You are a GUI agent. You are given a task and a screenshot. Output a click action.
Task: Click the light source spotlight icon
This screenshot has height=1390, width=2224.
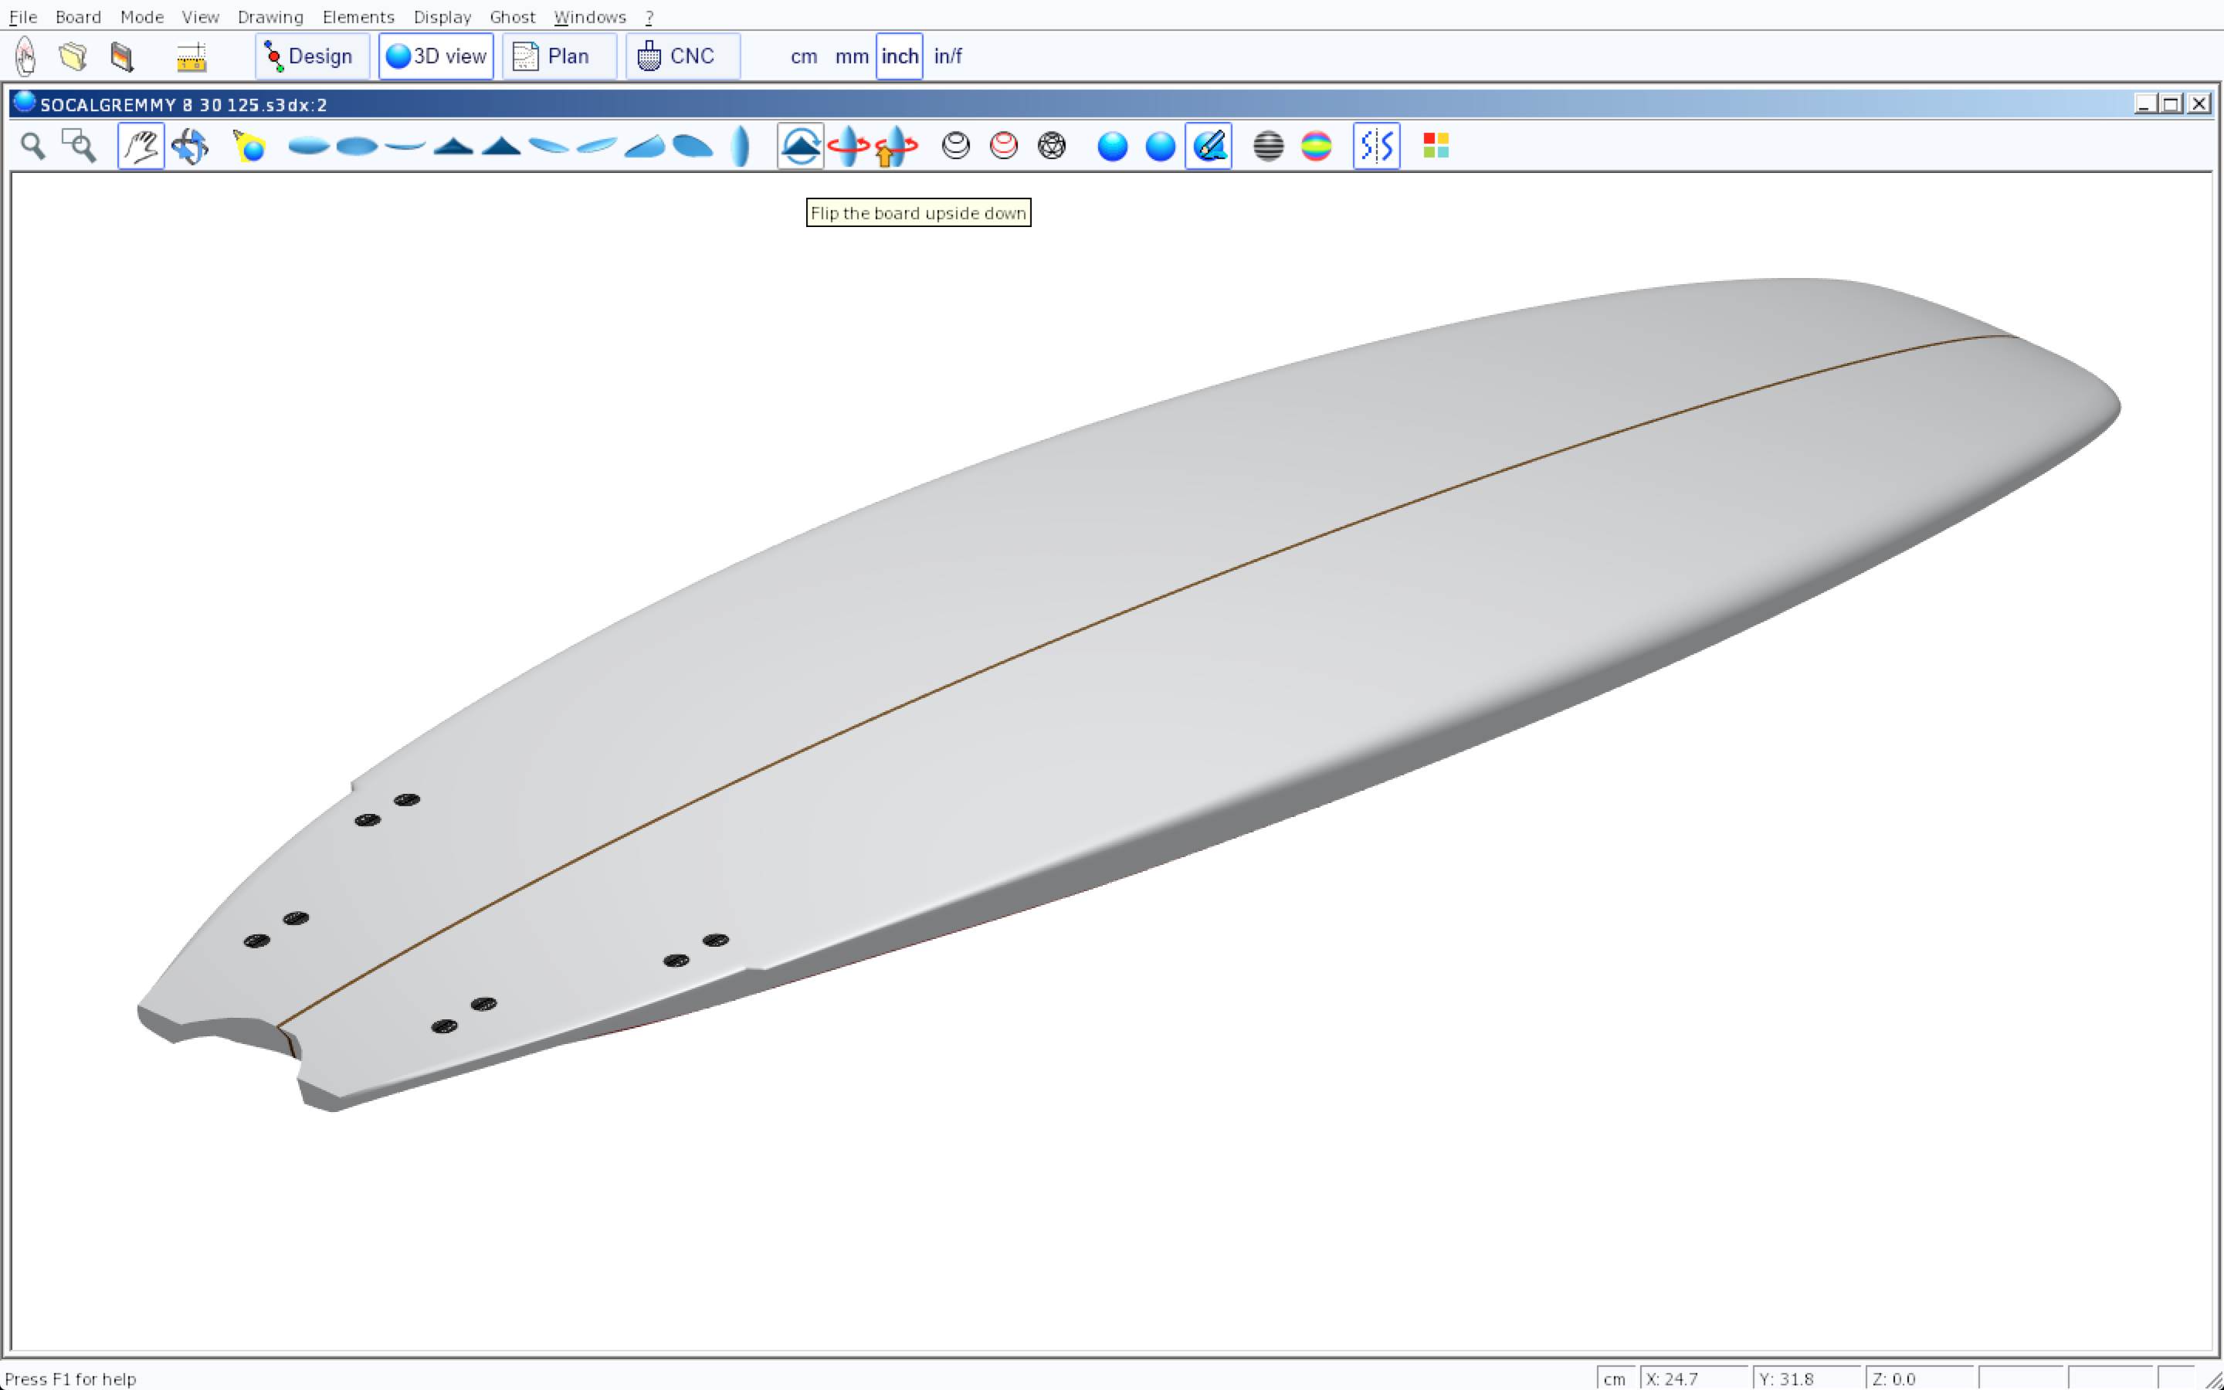[249, 146]
